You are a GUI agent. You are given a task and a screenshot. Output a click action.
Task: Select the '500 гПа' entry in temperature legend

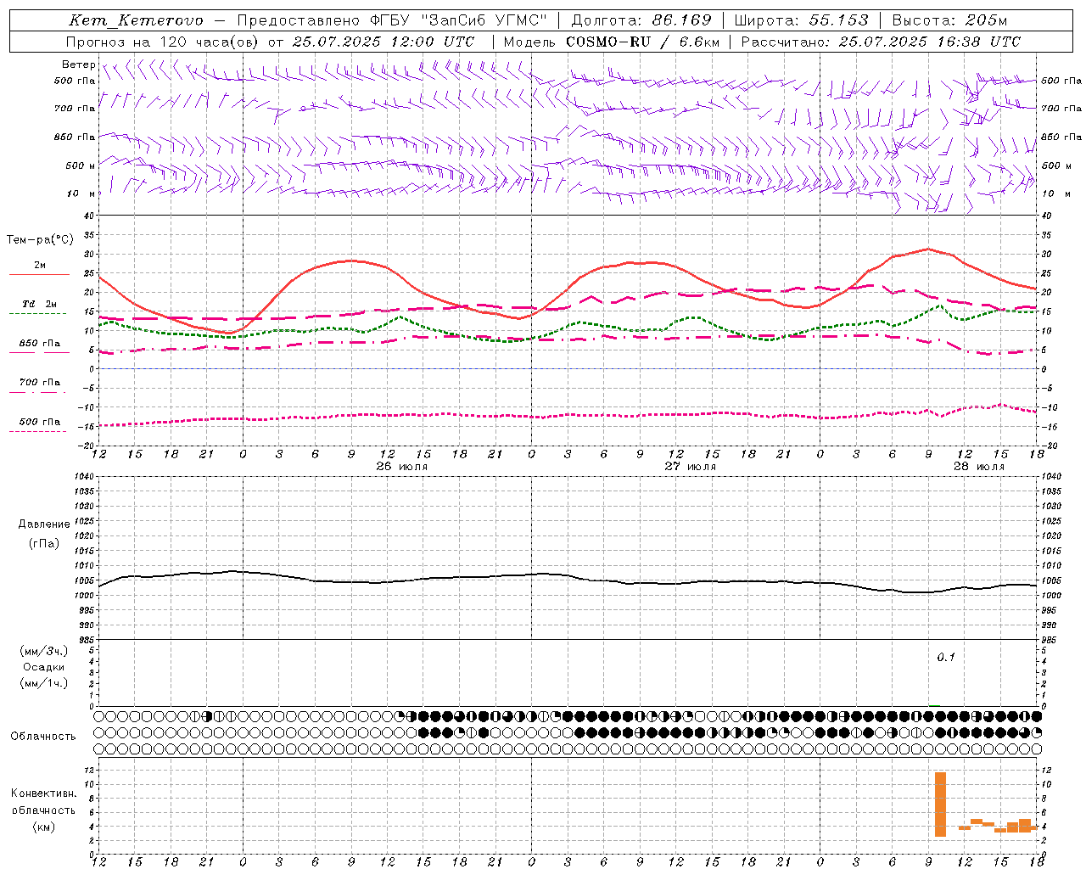coord(40,422)
